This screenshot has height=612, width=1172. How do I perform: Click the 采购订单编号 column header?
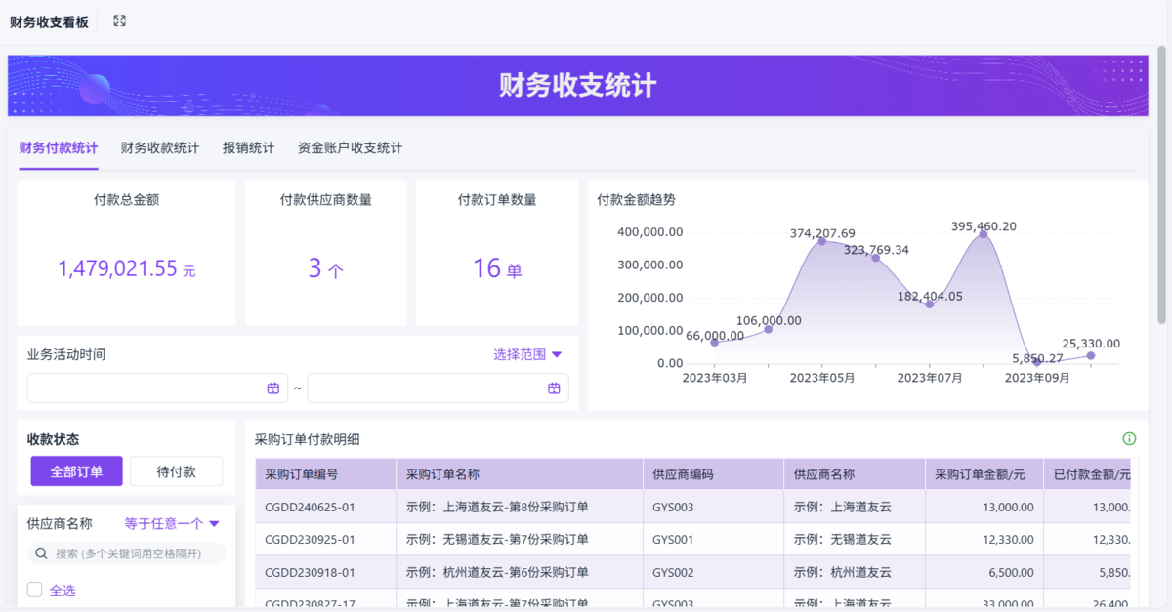point(302,474)
